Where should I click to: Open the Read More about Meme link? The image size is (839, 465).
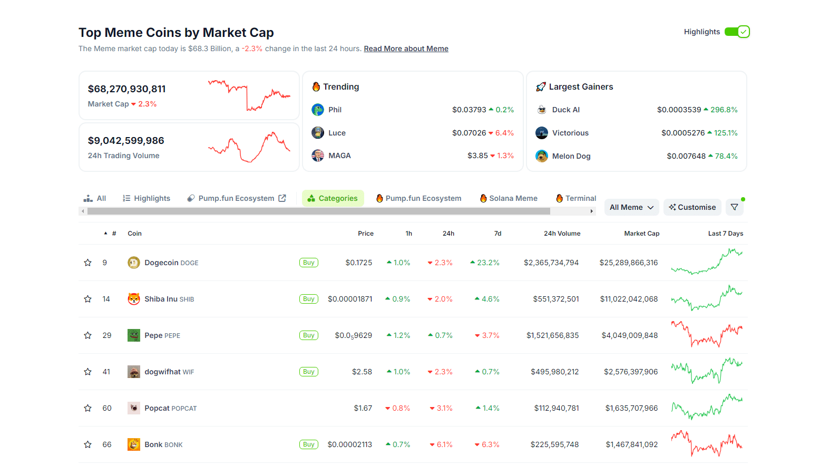tap(406, 49)
